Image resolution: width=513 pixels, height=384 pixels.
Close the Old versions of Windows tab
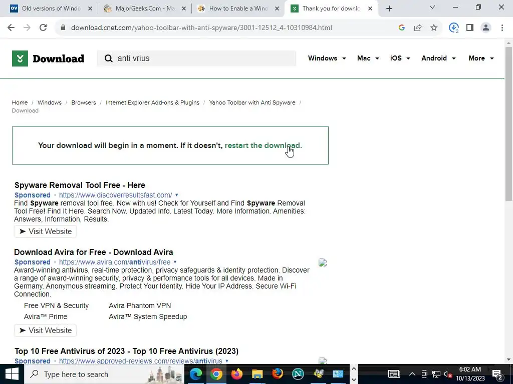pyautogui.click(x=90, y=8)
